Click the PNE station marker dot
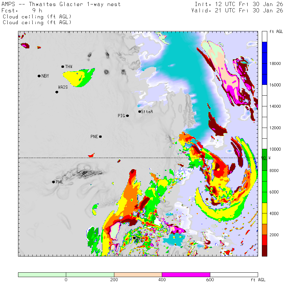 (100, 136)
